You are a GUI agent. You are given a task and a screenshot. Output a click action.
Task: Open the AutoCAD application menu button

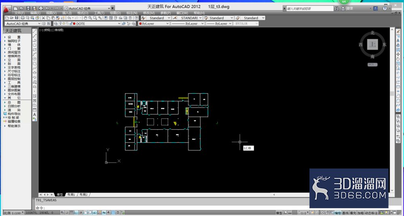click(7, 9)
